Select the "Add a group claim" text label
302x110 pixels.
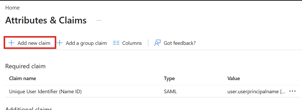pyautogui.click(x=86, y=43)
